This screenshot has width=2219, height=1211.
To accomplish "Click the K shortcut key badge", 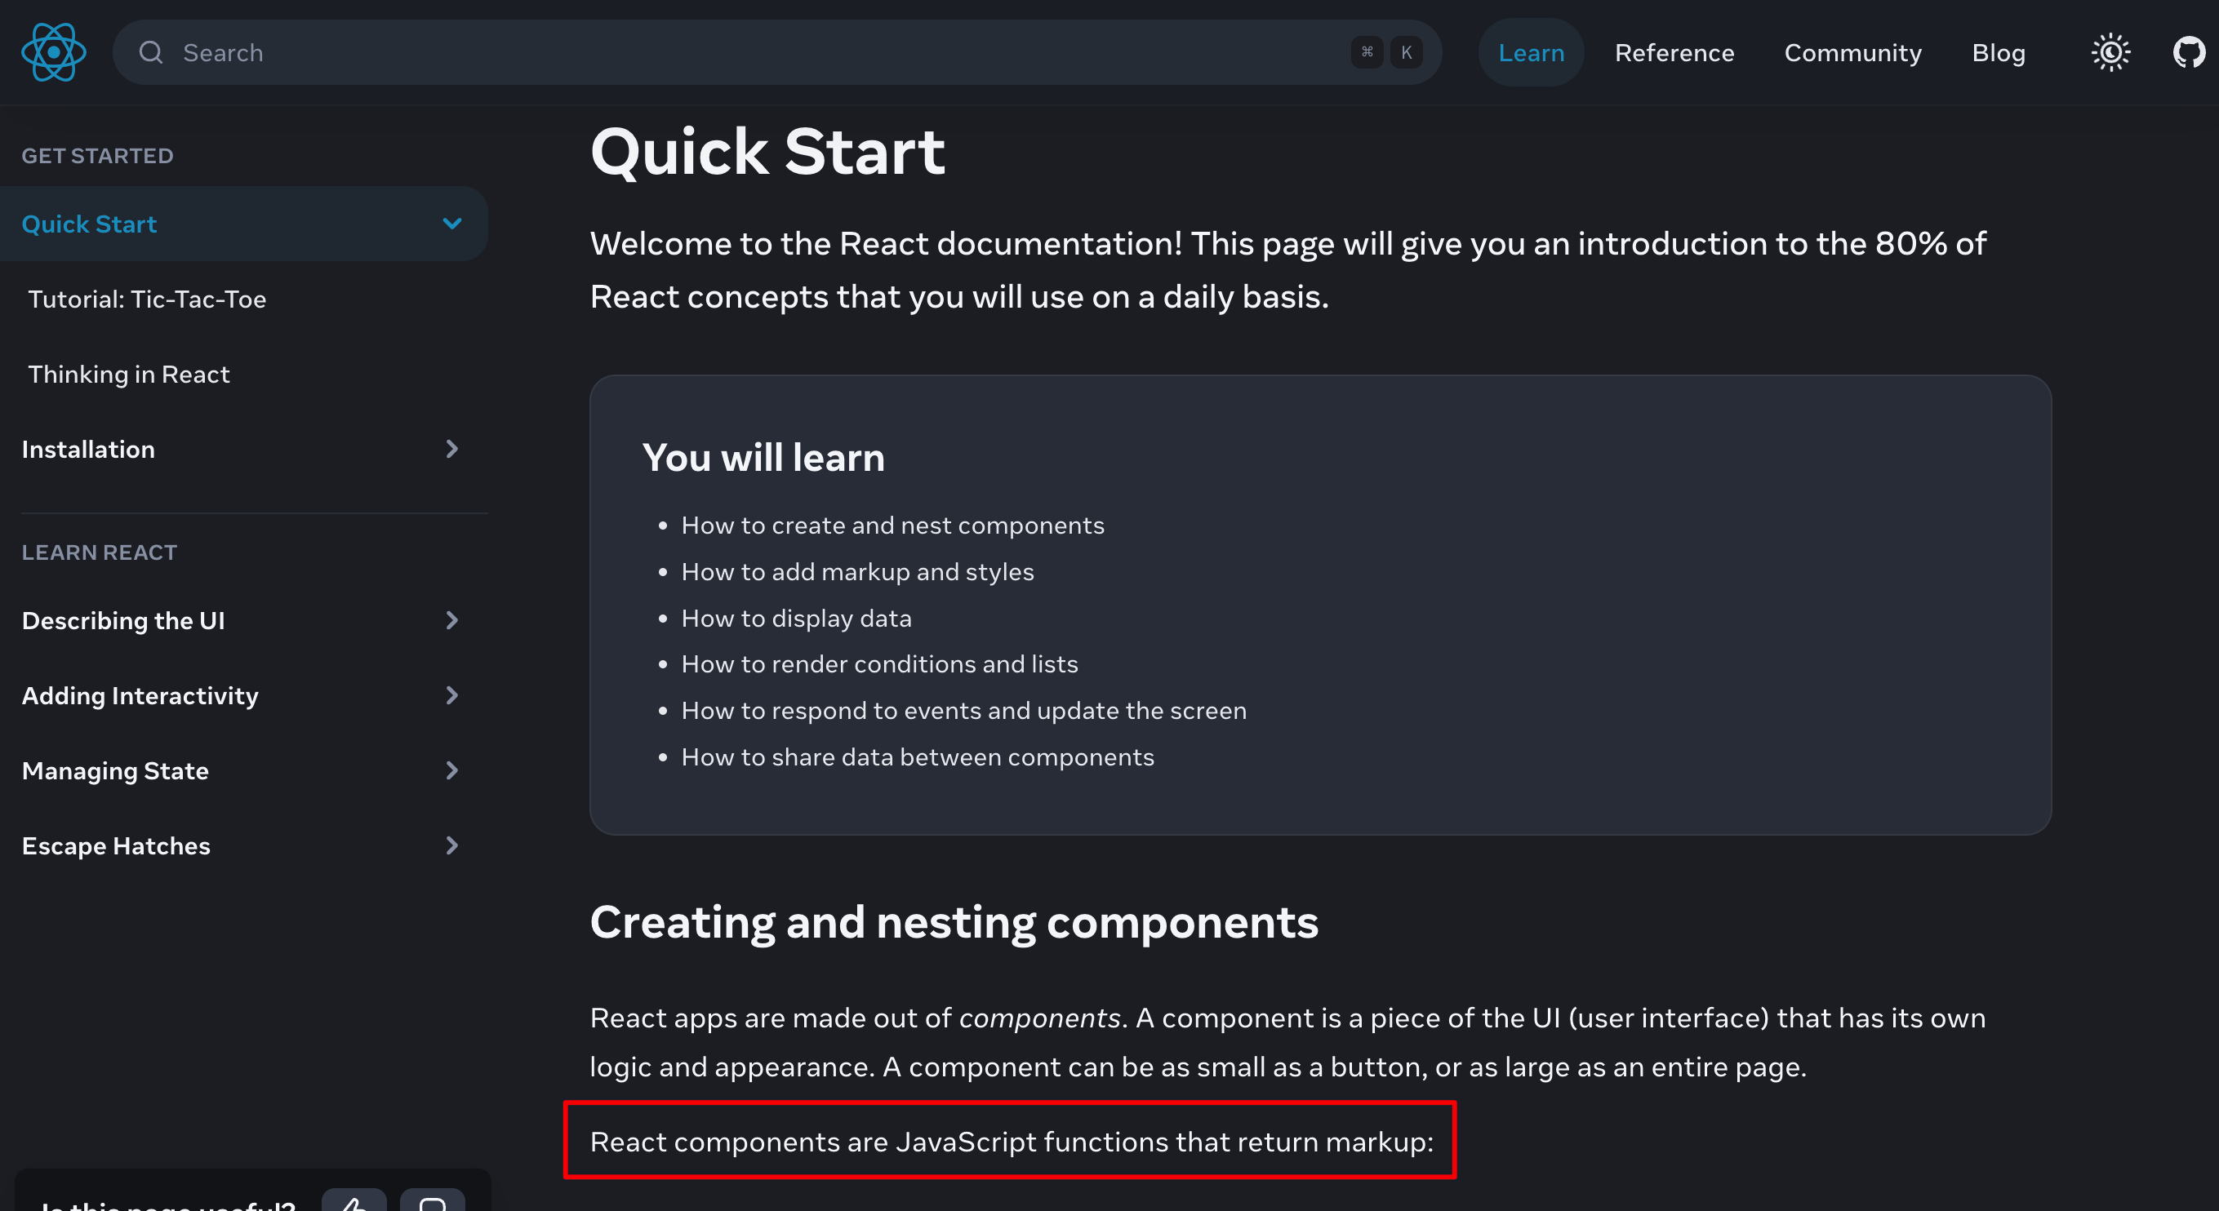I will [x=1406, y=52].
